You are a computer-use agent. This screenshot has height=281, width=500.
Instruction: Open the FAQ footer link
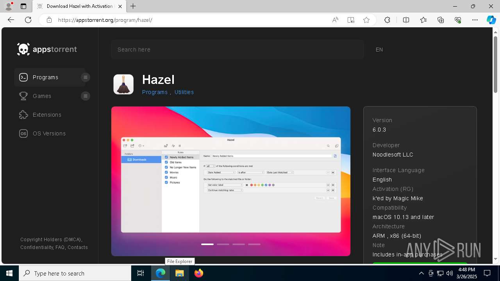click(60, 247)
